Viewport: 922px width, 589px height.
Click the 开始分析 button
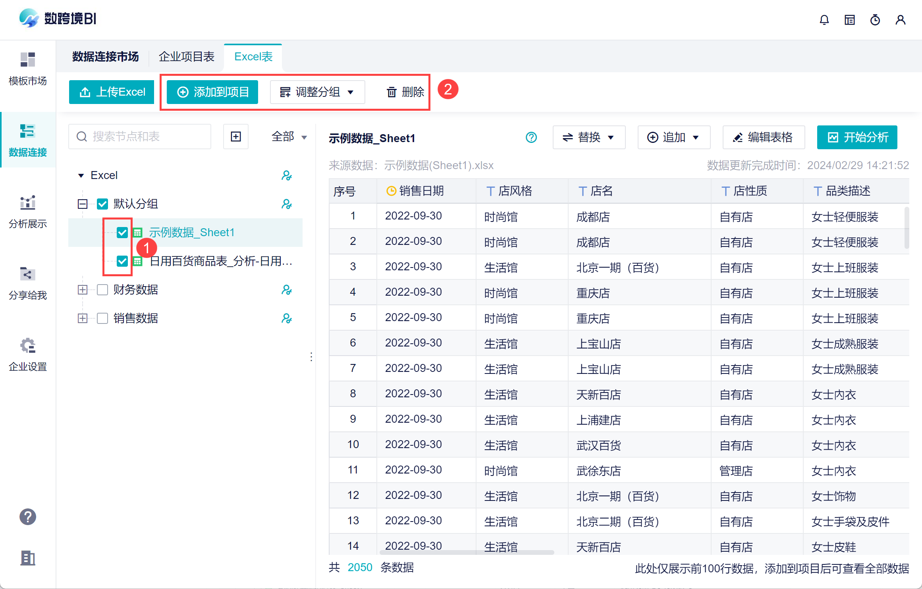click(857, 138)
